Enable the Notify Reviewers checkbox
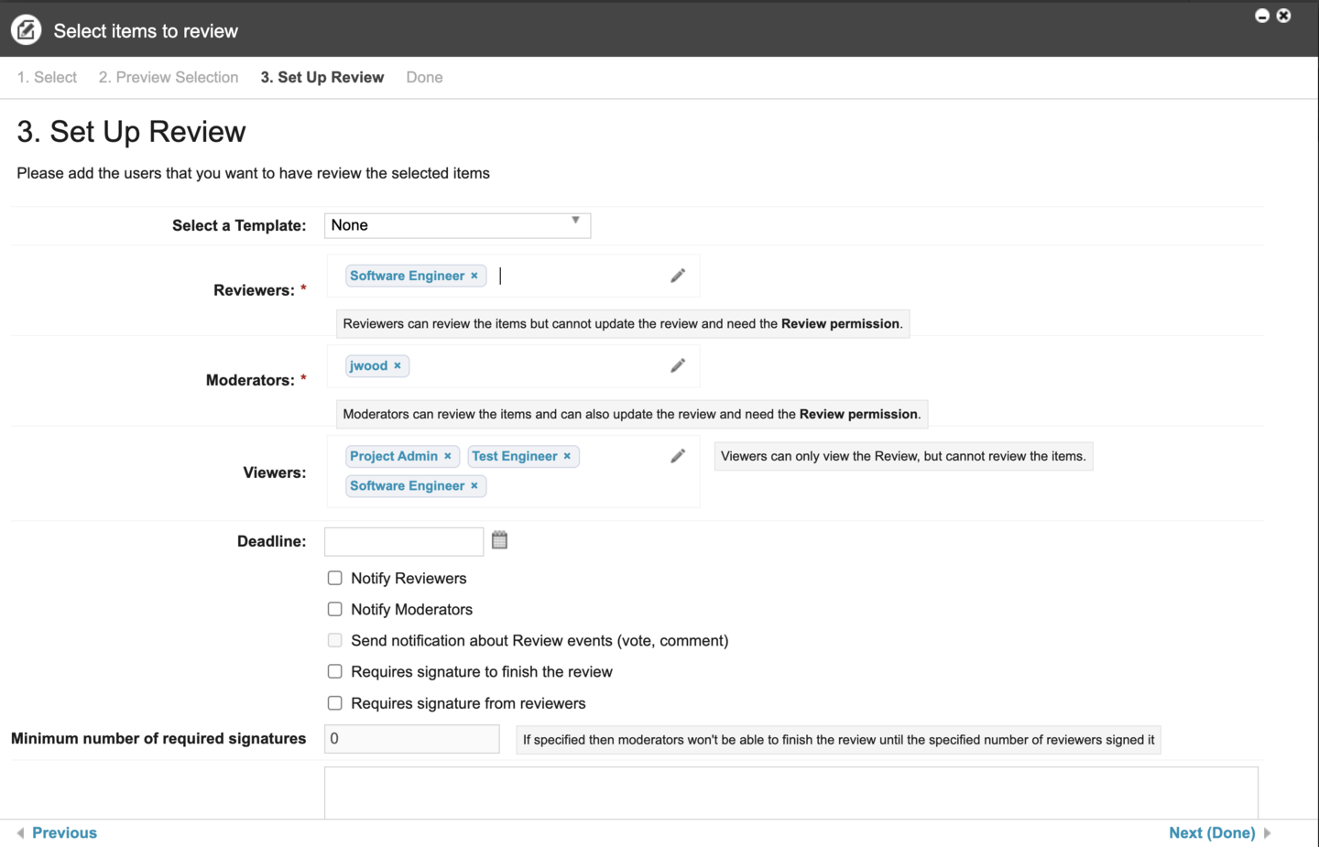The height and width of the screenshot is (847, 1319). (x=335, y=578)
